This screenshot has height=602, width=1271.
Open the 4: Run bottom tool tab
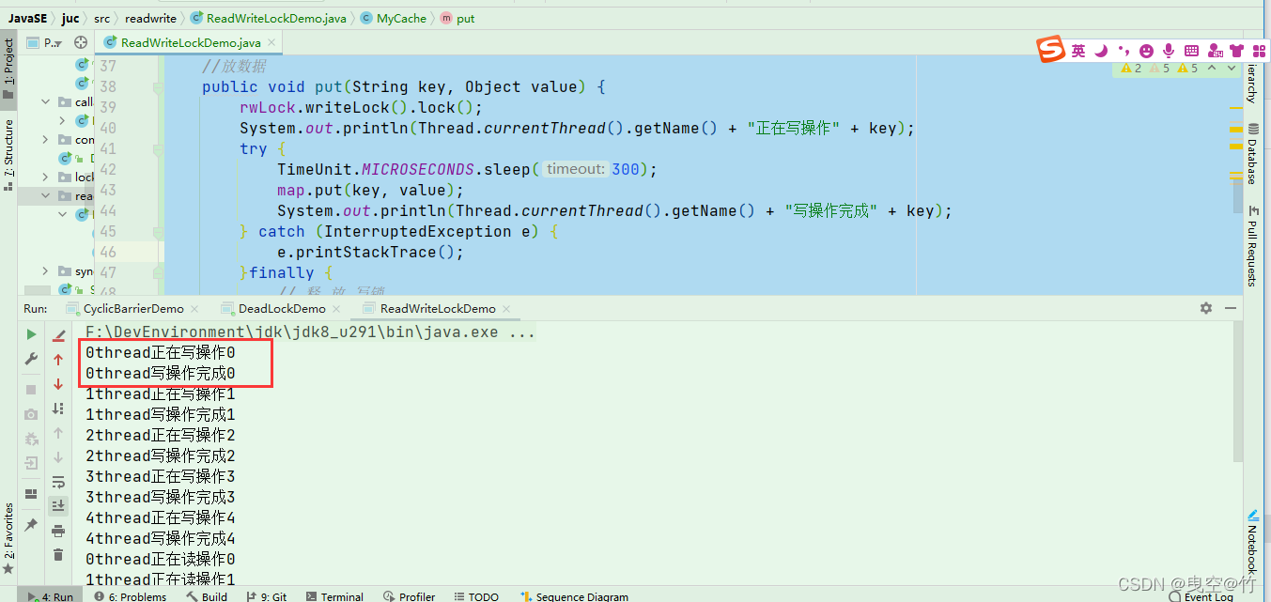[x=52, y=595]
